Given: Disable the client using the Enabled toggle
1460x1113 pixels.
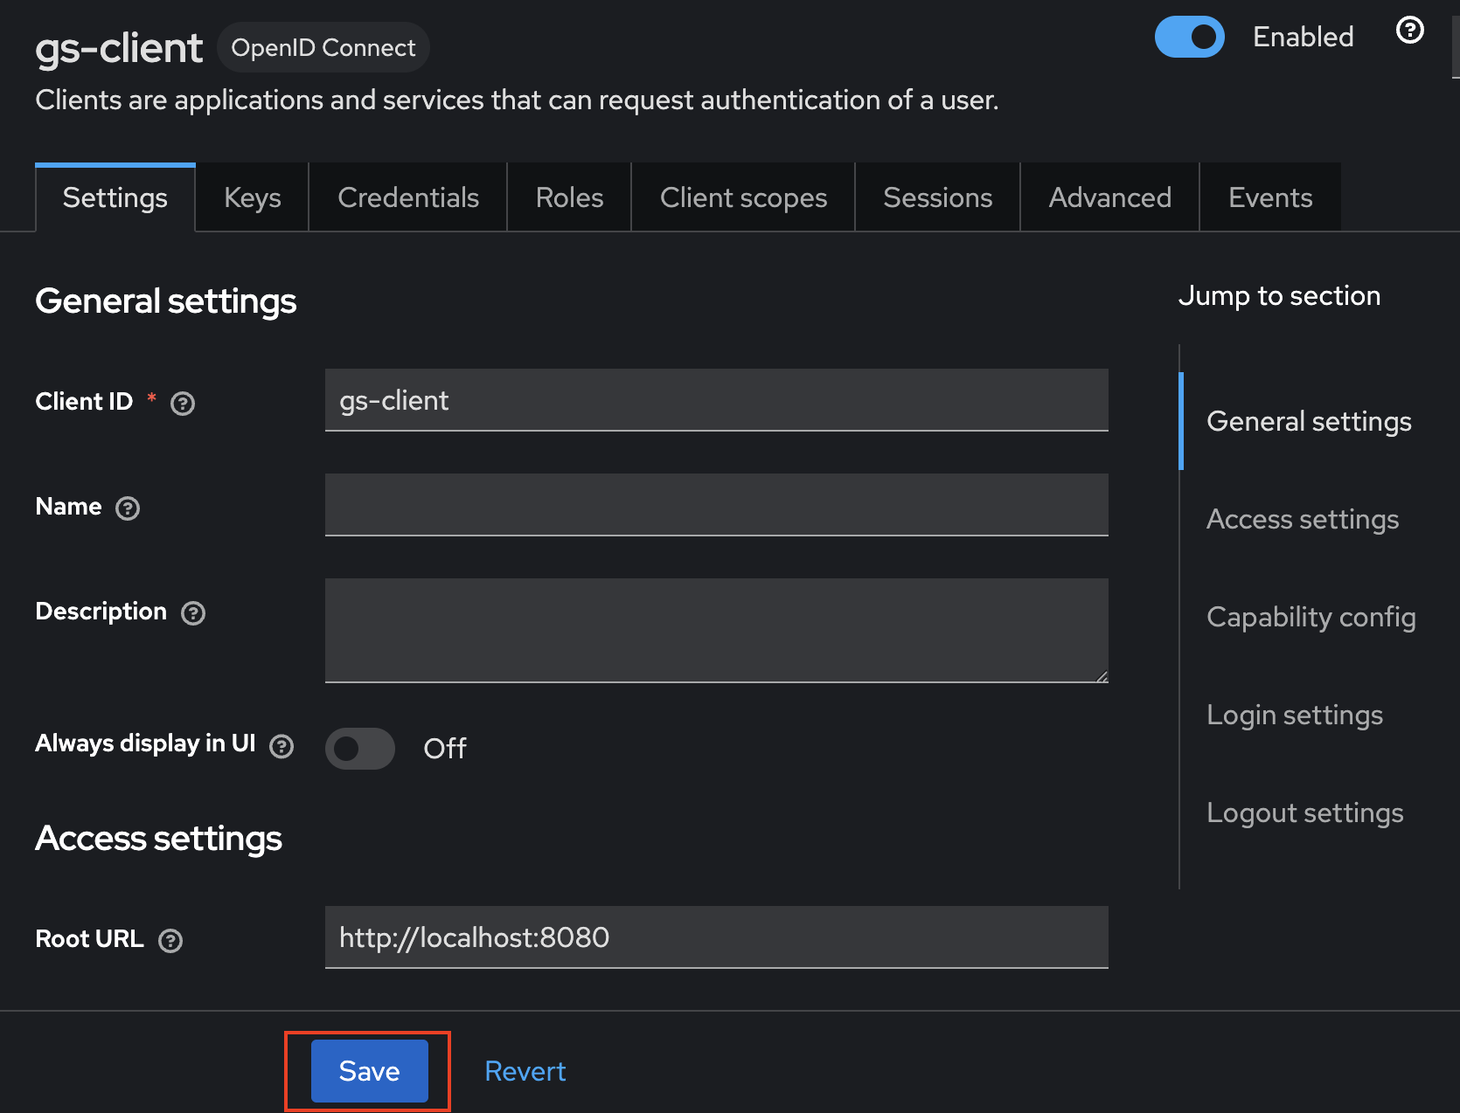Looking at the screenshot, I should coord(1189,37).
